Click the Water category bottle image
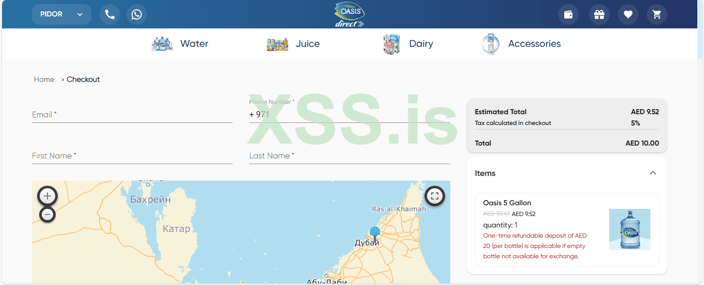 [162, 44]
